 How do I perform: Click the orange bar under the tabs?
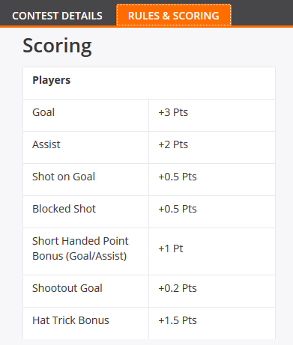(146, 26)
